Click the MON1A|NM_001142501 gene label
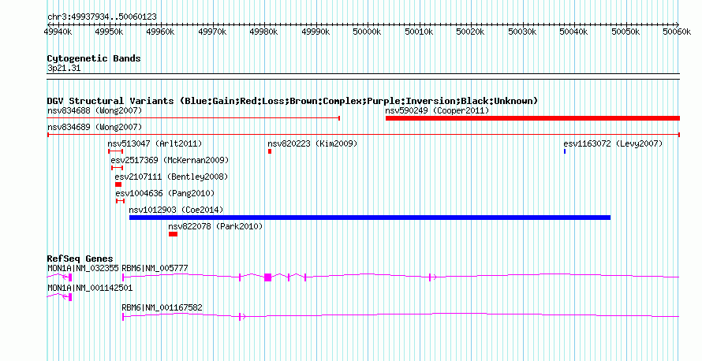The height and width of the screenshot is (361, 702). (90, 288)
